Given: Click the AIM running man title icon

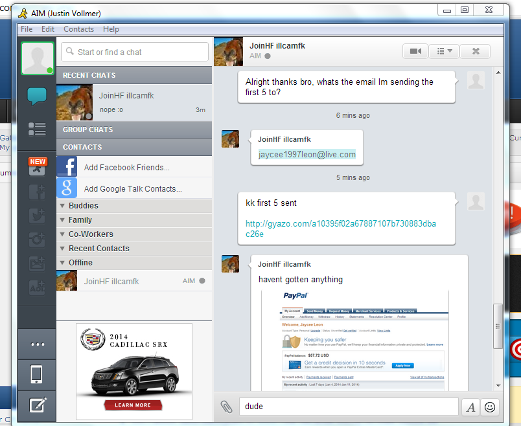Looking at the screenshot, I should [x=23, y=14].
